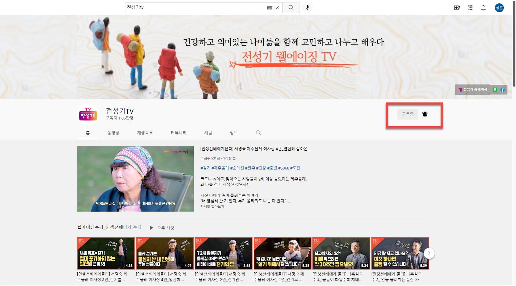Click the #걷기 hashtag

point(205,168)
